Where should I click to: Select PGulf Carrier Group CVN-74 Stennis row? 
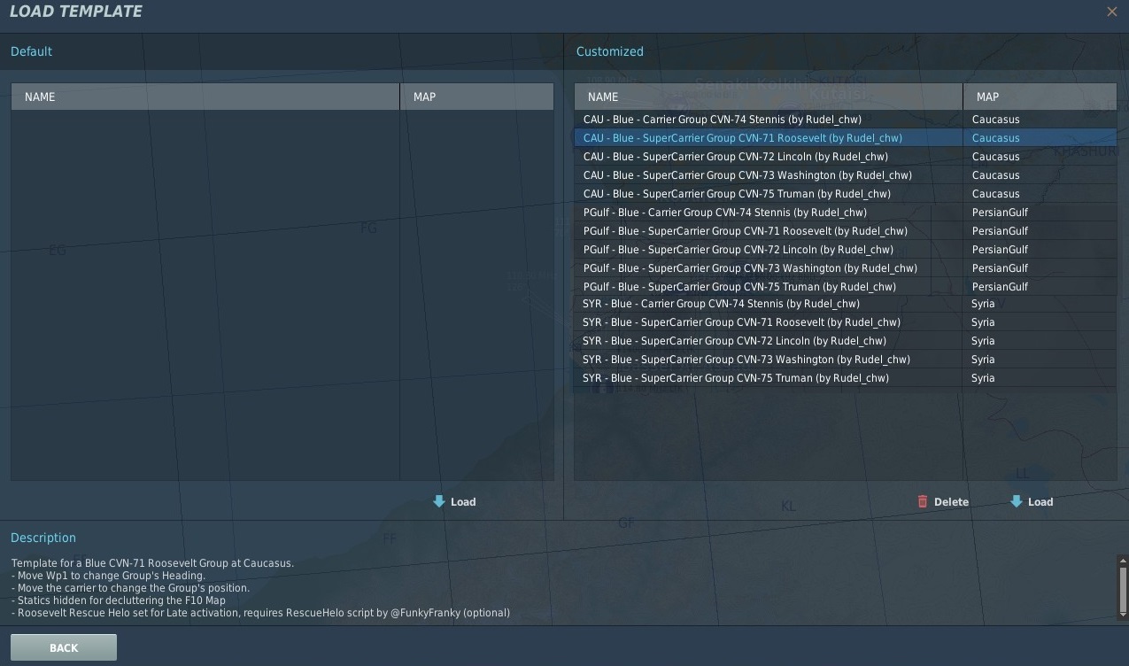pyautogui.click(x=724, y=213)
